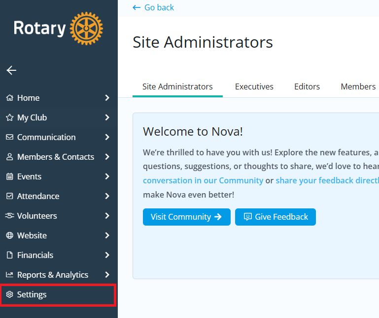Open the Financials menu item
This screenshot has width=379, height=318.
pyautogui.click(x=58, y=255)
